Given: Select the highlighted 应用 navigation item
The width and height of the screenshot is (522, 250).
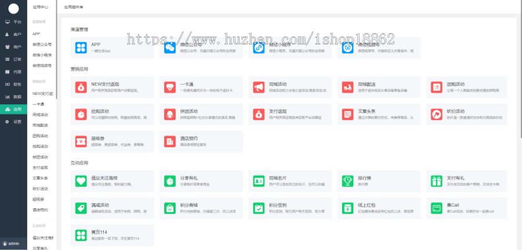Looking at the screenshot, I should pos(13,109).
